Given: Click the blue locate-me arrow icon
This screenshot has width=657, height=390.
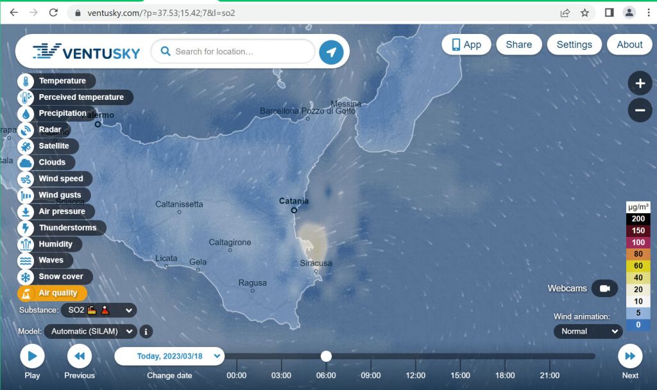Looking at the screenshot, I should point(331,52).
